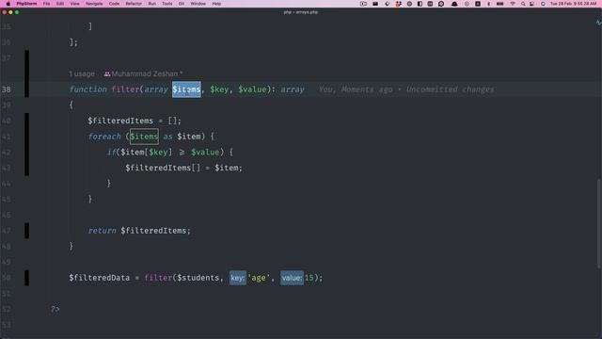Click the $value parameter in the function signature
602x339 pixels.
click(252, 89)
